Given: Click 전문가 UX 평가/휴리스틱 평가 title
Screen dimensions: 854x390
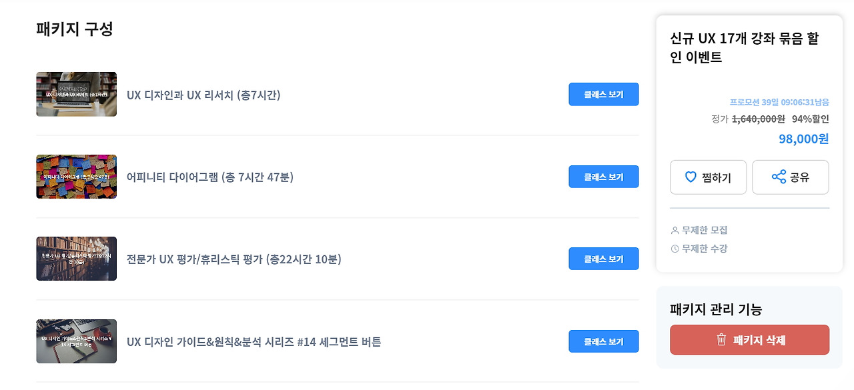Looking at the screenshot, I should tap(234, 259).
